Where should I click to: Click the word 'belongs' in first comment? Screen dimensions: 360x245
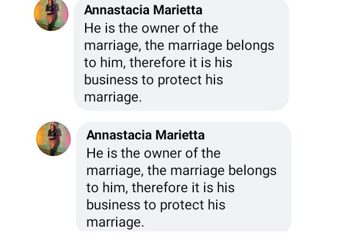tap(250, 45)
